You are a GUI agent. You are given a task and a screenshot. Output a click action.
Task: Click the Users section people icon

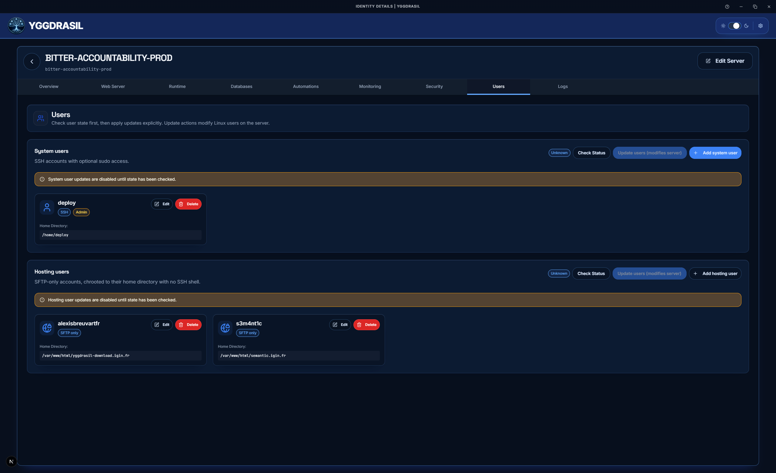coord(40,118)
